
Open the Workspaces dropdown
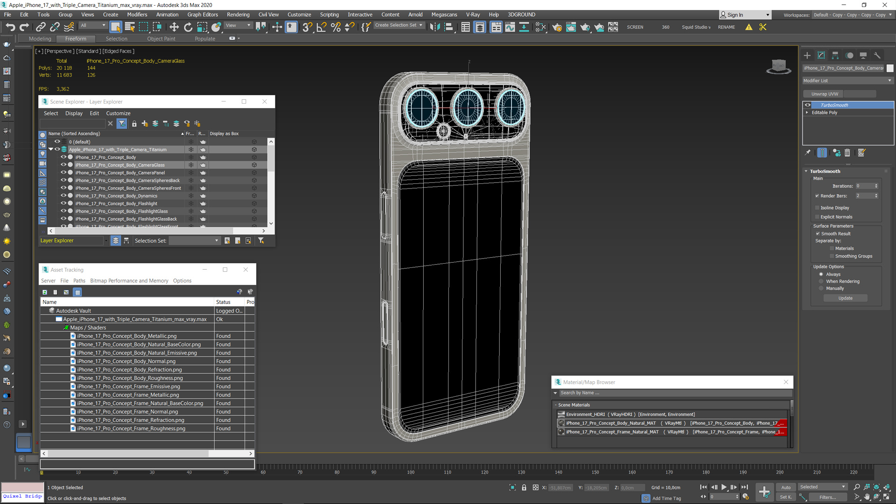tap(852, 15)
